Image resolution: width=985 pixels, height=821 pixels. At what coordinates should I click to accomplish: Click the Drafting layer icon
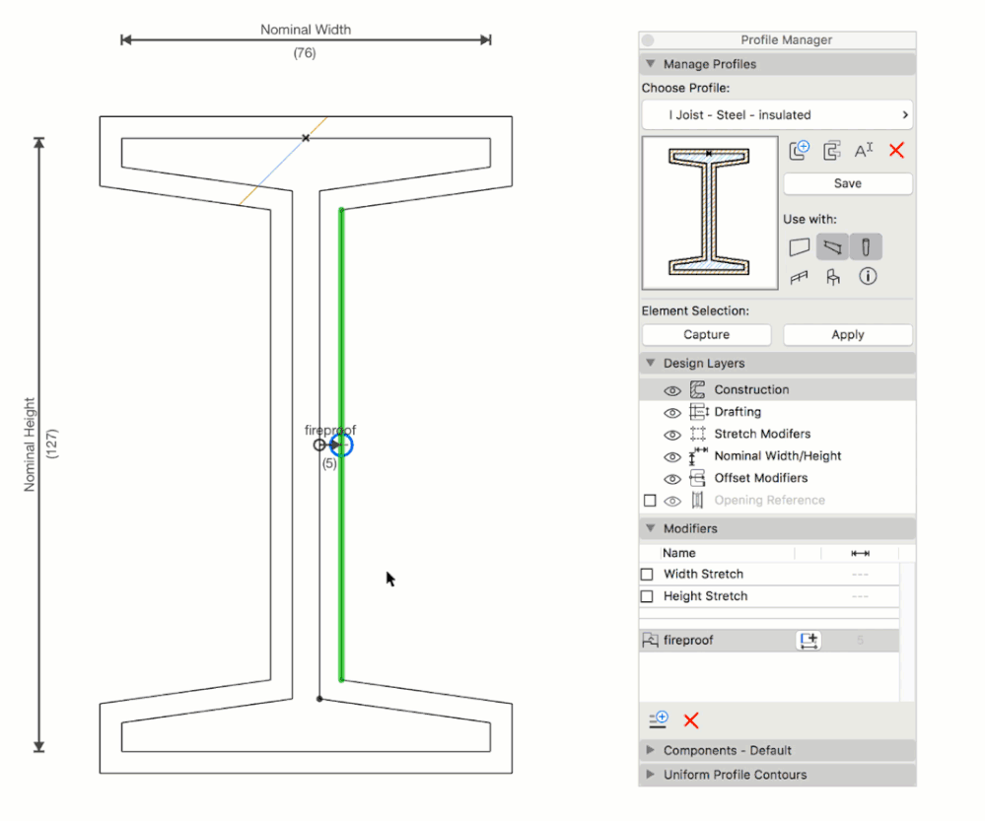tap(698, 411)
